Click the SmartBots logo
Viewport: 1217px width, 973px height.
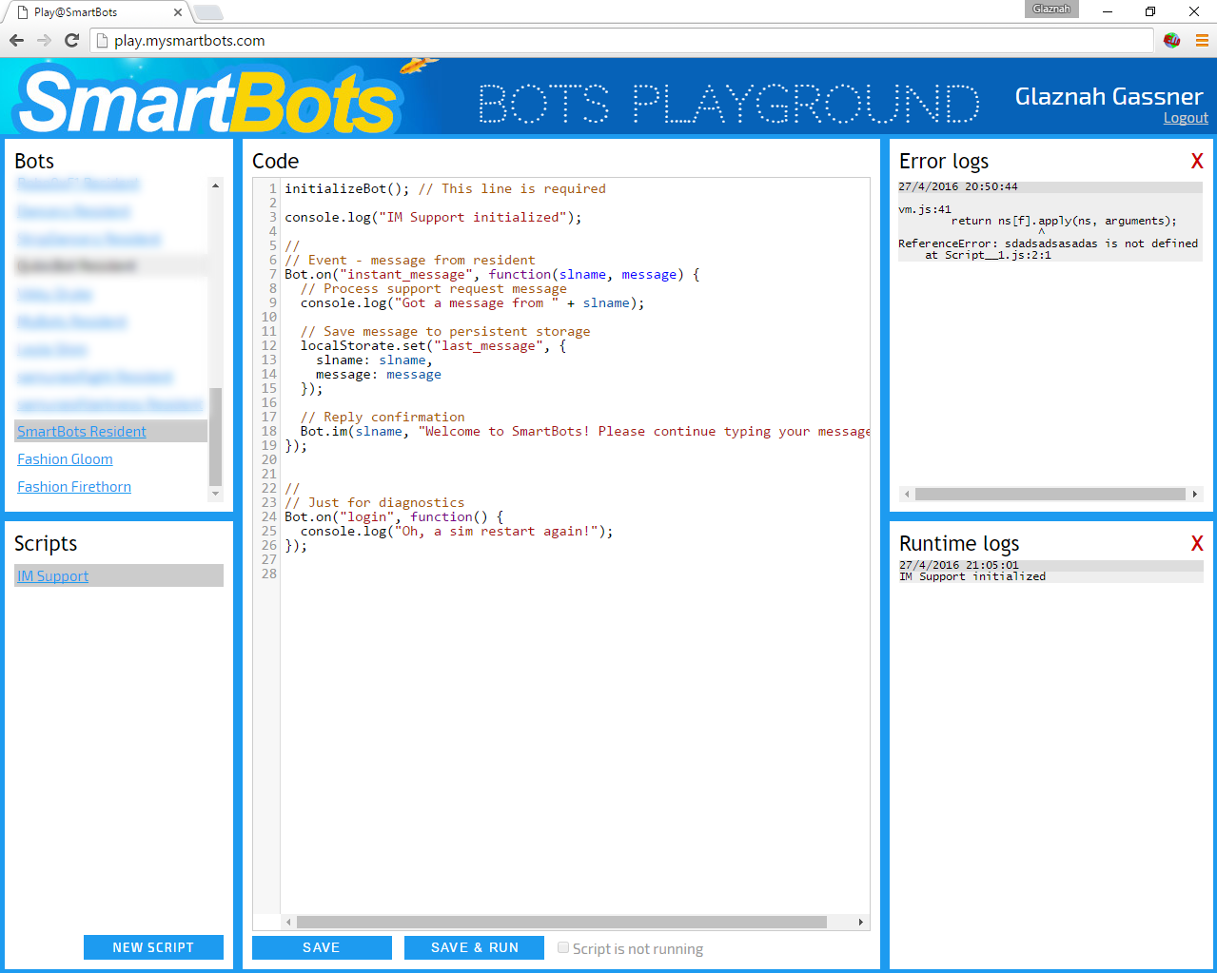209,100
